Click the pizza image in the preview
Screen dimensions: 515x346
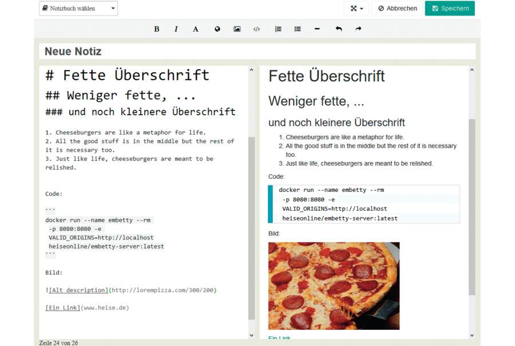(334, 286)
